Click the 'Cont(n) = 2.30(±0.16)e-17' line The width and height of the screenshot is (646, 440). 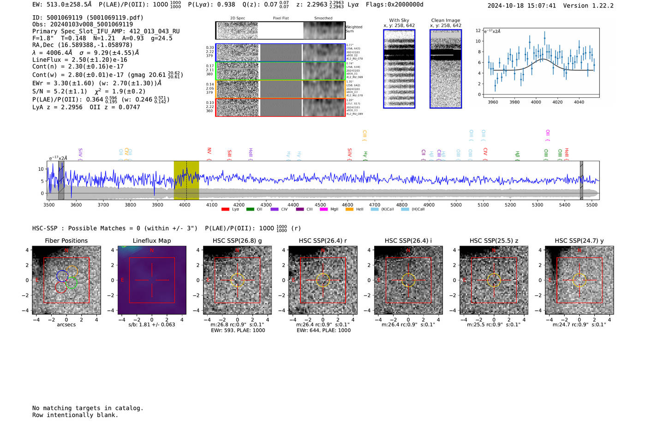(x=78, y=66)
